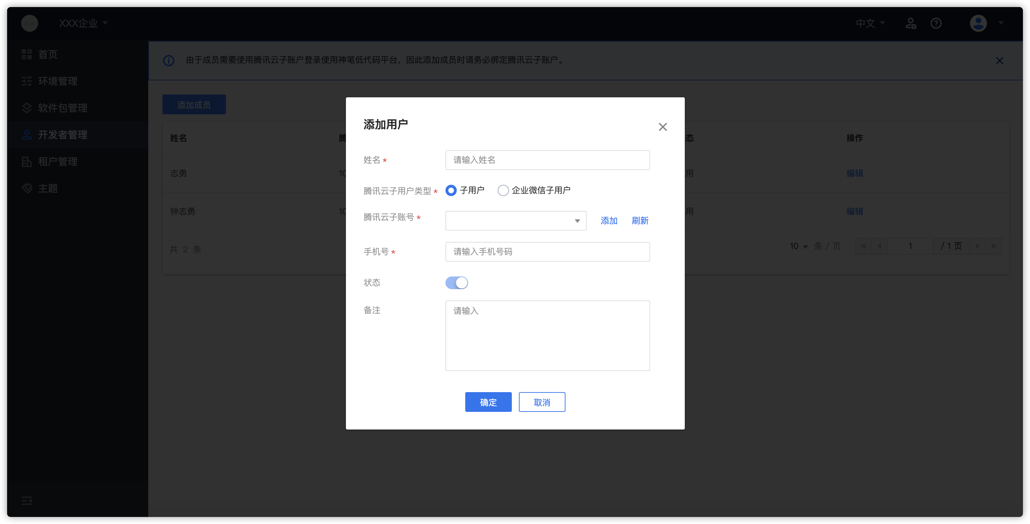Click the page number input field
Screen dimensions: 1030x524
point(910,246)
